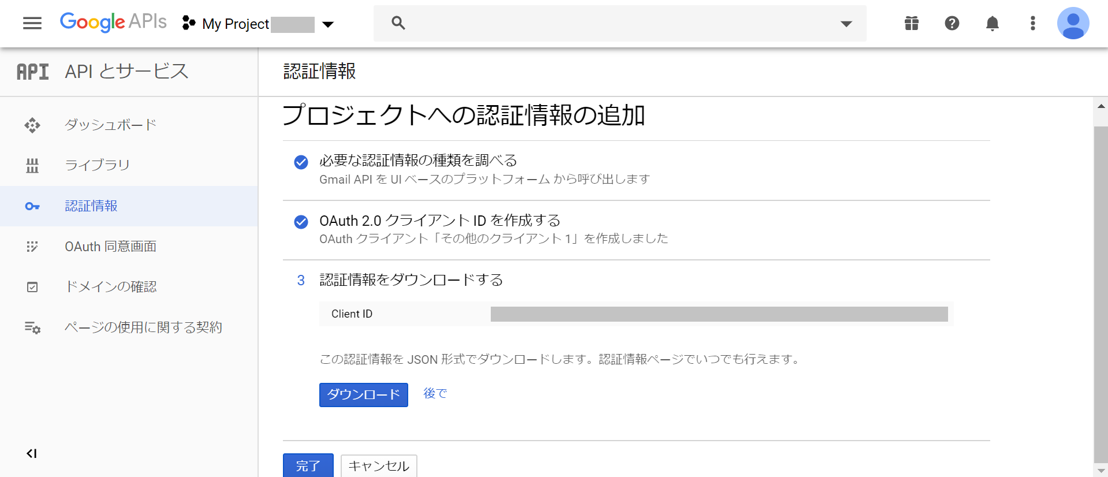Screen dimensions: 1108x477
Task: Click the key icon for 認証情報
Action: (x=32, y=206)
